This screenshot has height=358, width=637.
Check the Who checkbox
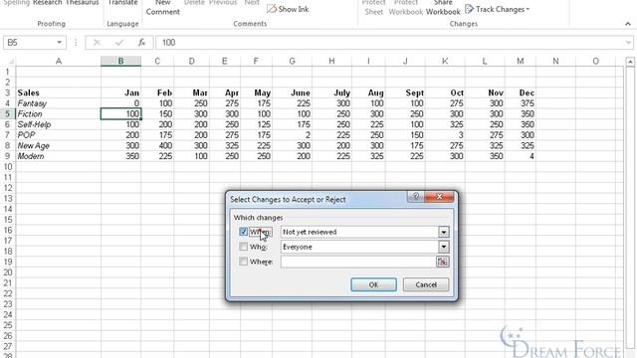243,247
